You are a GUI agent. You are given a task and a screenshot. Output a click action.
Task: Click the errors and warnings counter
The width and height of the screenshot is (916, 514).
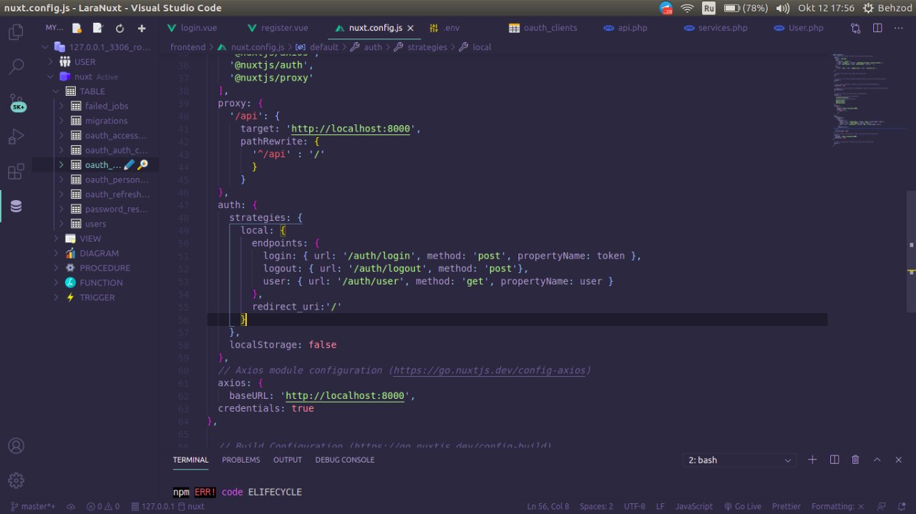click(x=103, y=506)
